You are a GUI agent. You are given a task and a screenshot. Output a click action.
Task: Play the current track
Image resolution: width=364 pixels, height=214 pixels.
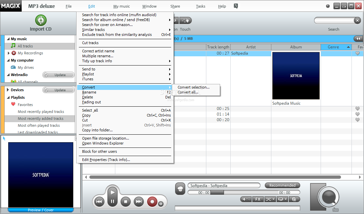(113, 193)
